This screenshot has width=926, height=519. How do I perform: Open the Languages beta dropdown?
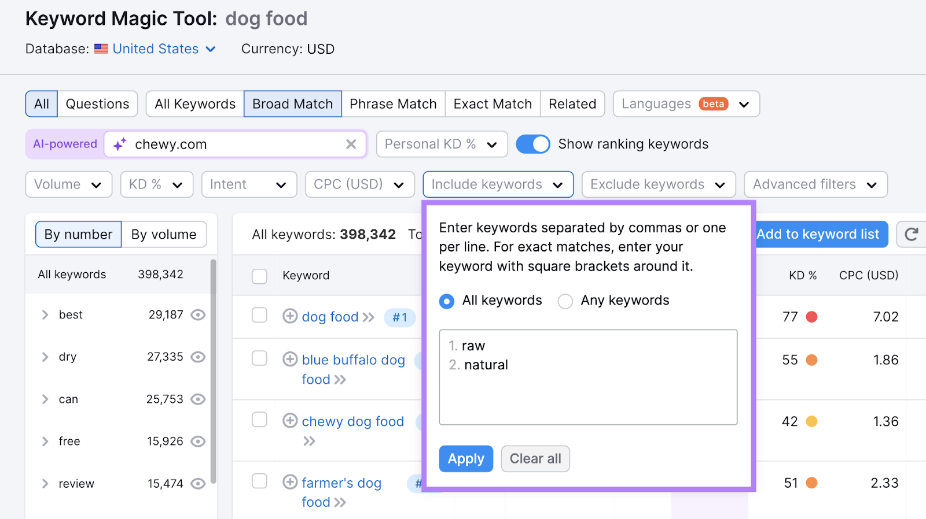click(685, 104)
